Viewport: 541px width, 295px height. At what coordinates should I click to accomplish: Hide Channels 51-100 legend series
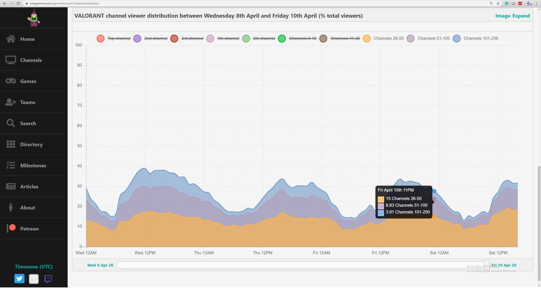[428, 38]
